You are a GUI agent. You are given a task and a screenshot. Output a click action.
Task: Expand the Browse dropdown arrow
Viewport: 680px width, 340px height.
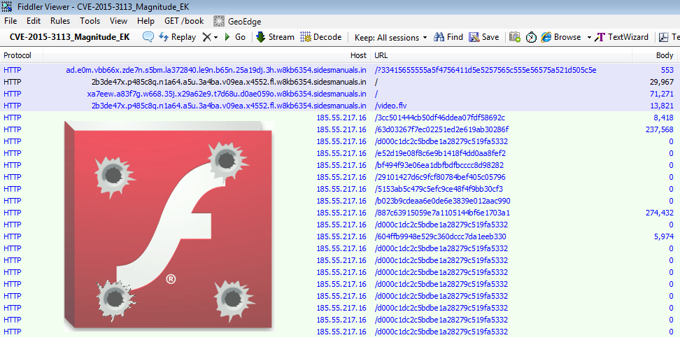pyautogui.click(x=589, y=37)
